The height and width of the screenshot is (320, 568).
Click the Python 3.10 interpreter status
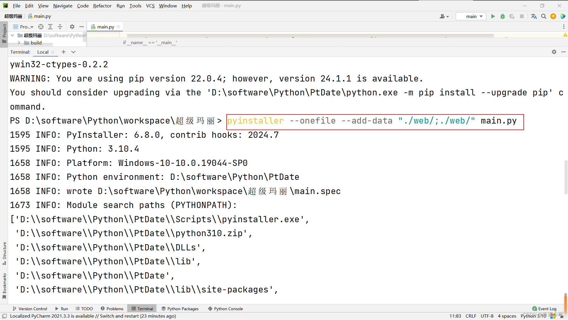pos(533,316)
